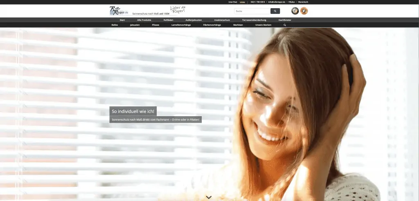Open the Rollläden menu
This screenshot has width=419, height=201.
point(168,20)
